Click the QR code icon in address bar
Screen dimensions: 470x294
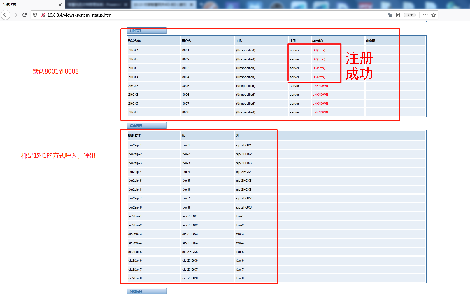390,15
